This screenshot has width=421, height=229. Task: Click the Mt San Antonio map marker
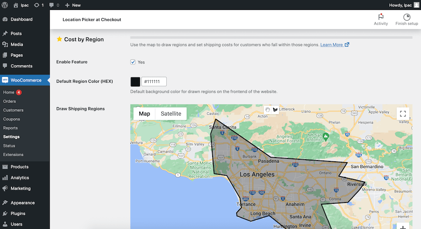(x=326, y=136)
